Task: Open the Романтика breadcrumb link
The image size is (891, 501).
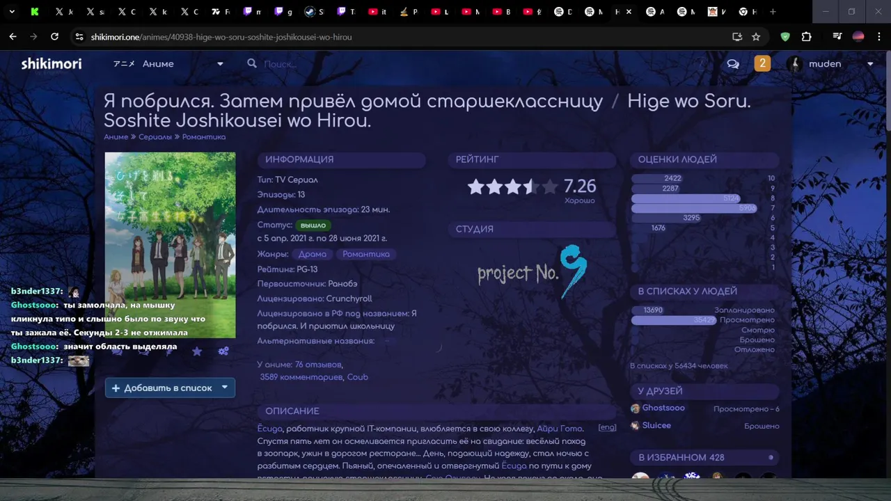Action: pos(204,137)
